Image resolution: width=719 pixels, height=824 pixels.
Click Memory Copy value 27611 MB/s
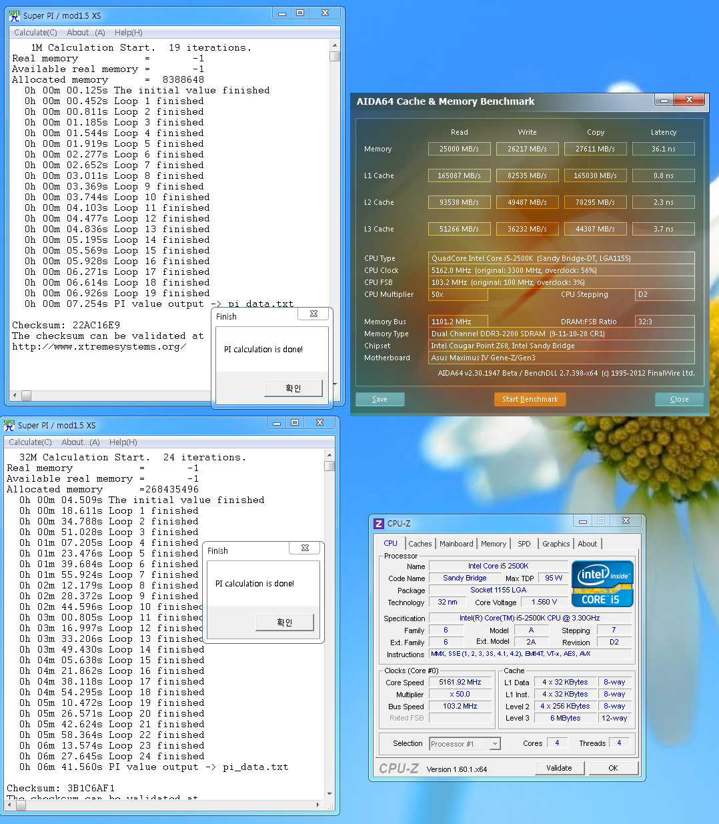tap(596, 149)
